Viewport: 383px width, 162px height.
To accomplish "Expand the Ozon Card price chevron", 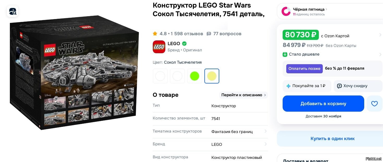I will click(380, 35).
